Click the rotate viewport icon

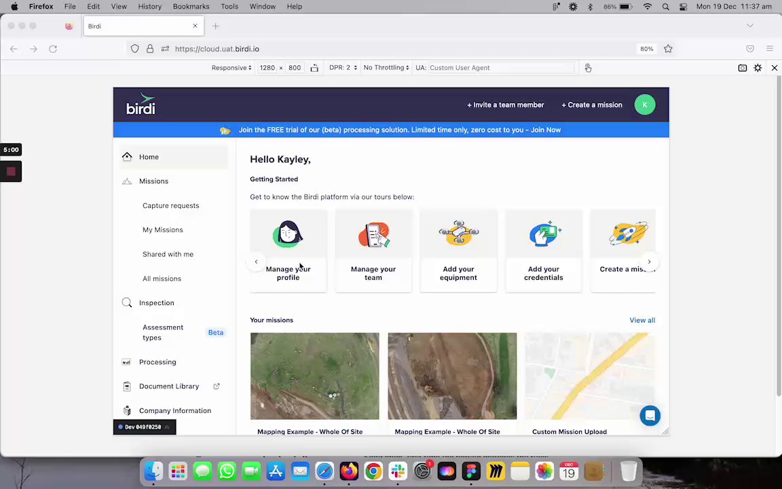click(x=314, y=68)
